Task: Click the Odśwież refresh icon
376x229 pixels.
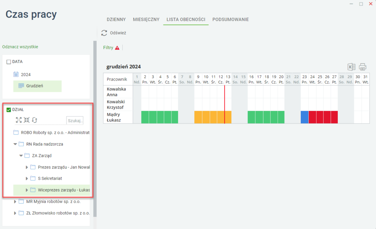Action: (104, 33)
